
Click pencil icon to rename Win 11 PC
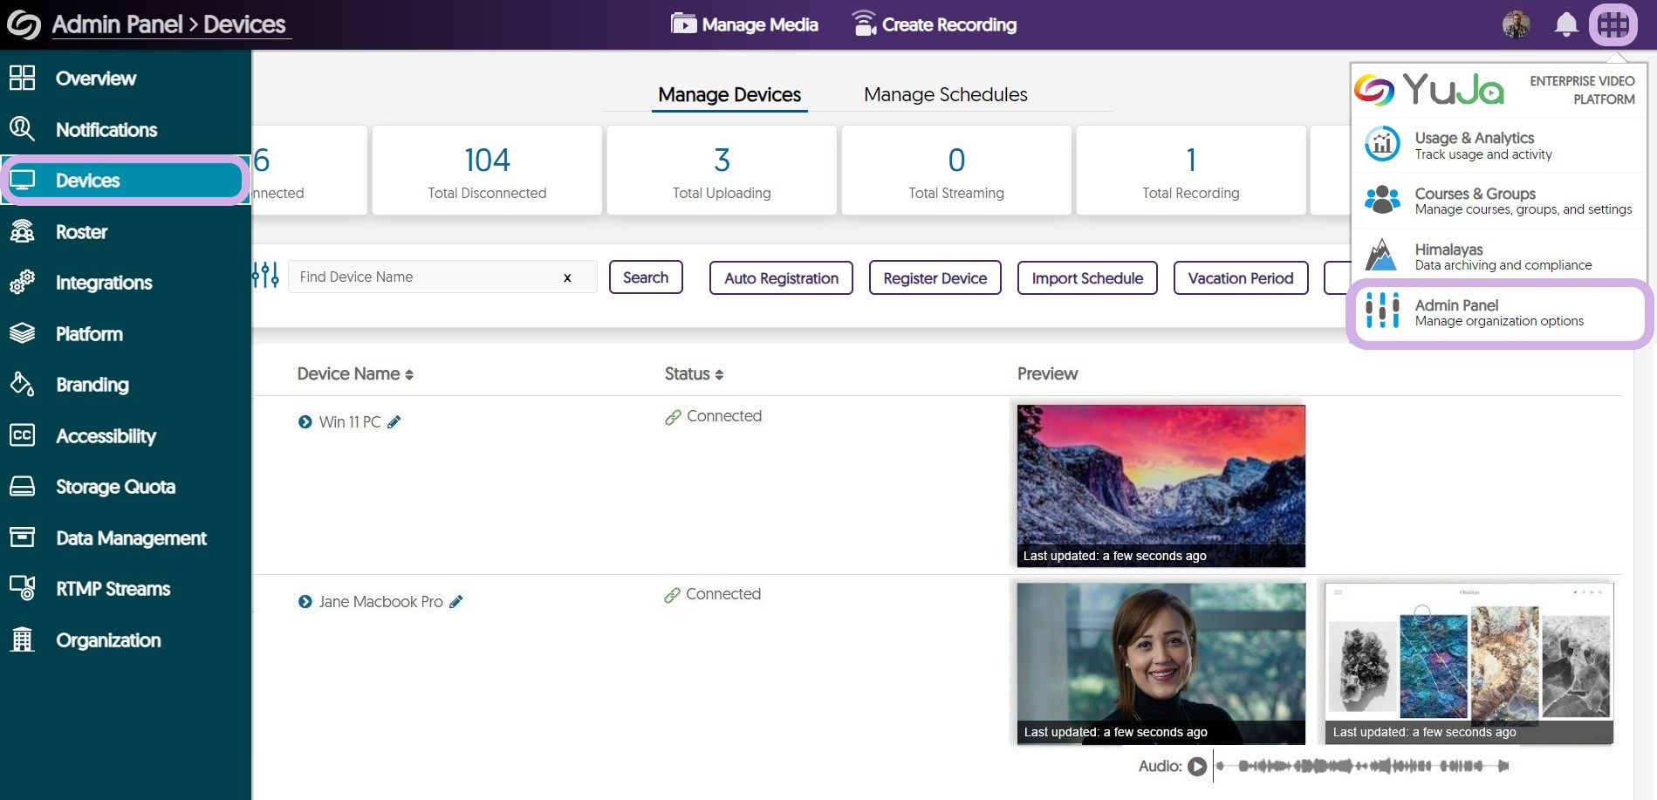[394, 422]
